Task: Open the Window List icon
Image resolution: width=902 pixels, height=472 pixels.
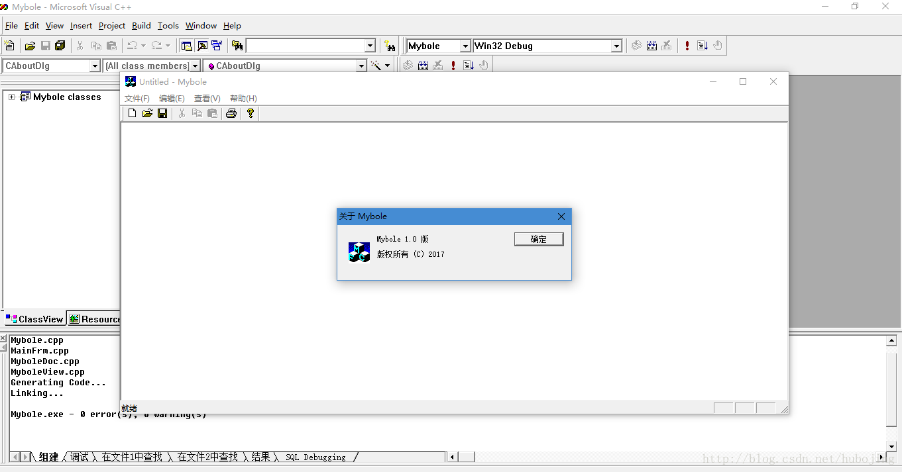Action: coord(217,46)
